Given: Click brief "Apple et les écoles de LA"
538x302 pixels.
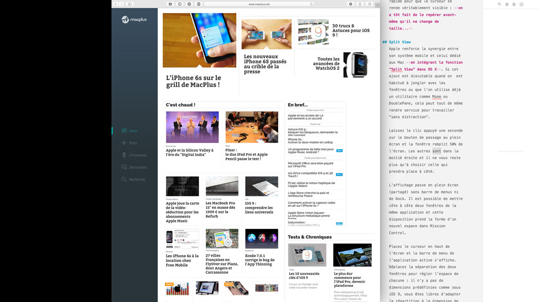Looking at the screenshot, I should click(305, 117).
